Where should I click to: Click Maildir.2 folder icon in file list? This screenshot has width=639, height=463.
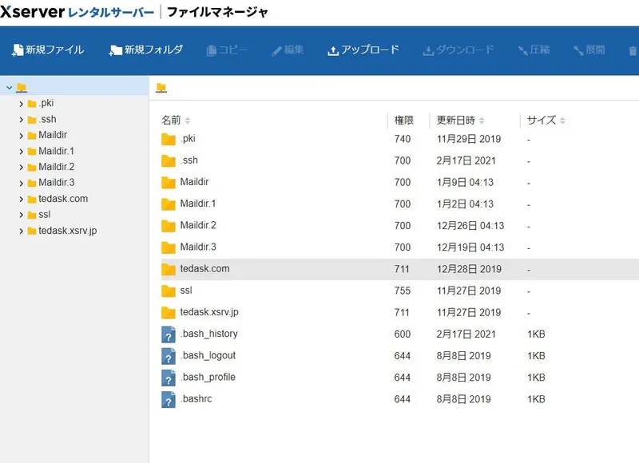[x=169, y=226]
